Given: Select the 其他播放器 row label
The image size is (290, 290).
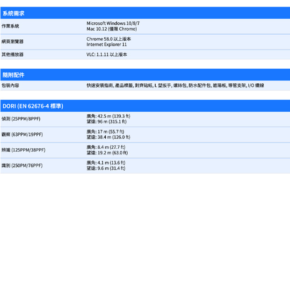Looking at the screenshot, I should coord(12,55).
